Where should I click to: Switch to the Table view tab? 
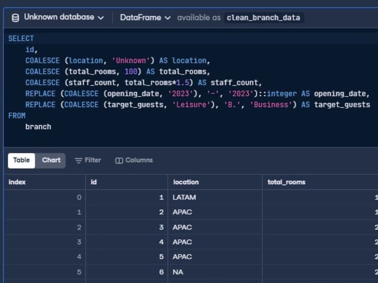tap(22, 160)
